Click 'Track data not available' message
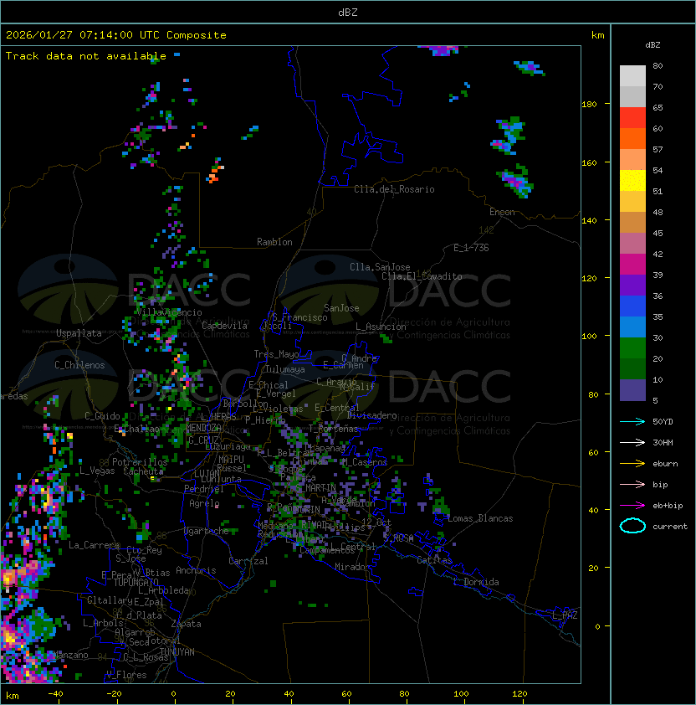696x705 pixels. (x=85, y=56)
